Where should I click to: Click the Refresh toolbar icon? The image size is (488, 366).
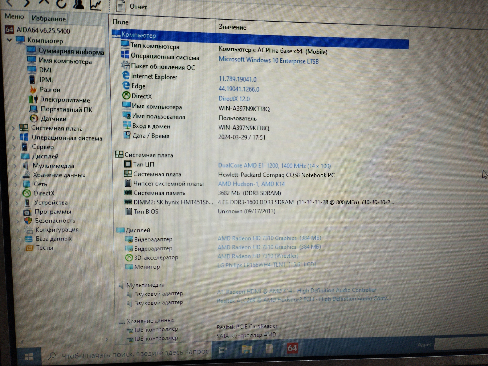[x=61, y=4]
